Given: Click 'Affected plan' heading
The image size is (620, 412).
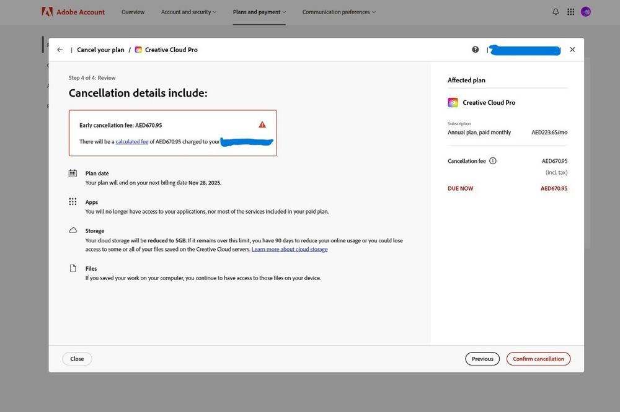Looking at the screenshot, I should pos(466,80).
